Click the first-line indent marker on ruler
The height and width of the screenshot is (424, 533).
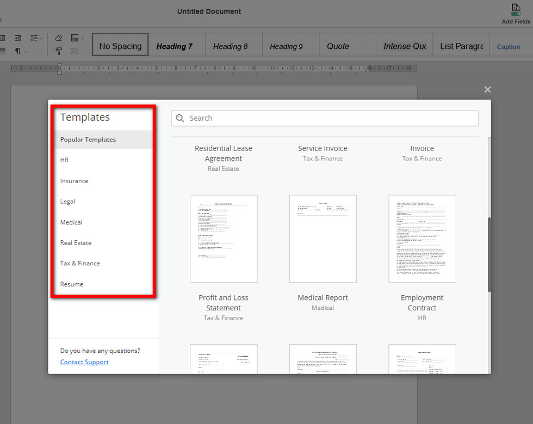coord(60,66)
